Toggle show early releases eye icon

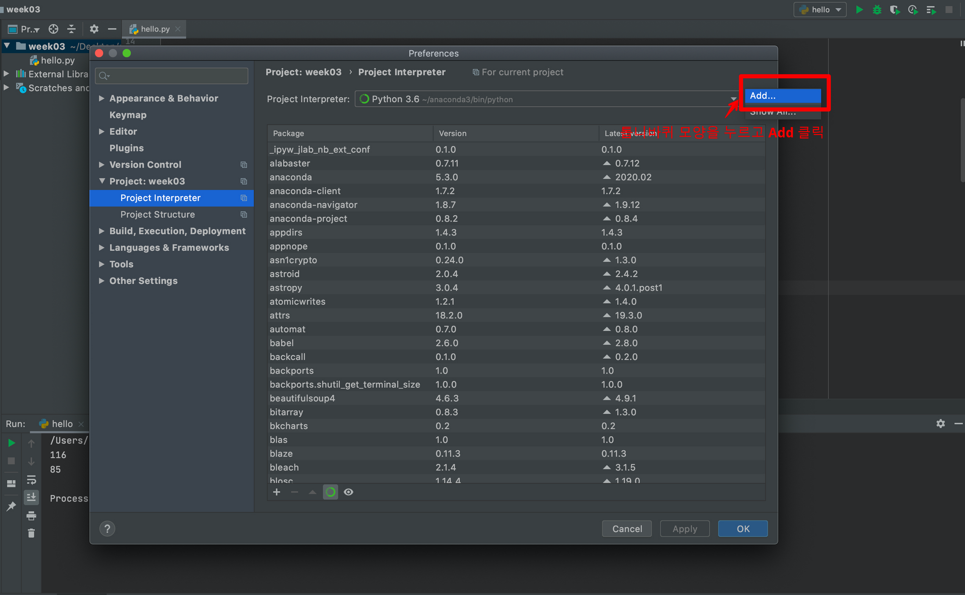tap(348, 492)
